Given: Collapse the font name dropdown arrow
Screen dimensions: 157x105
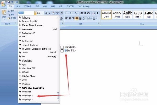Looking at the screenshot, I should point(35,13).
